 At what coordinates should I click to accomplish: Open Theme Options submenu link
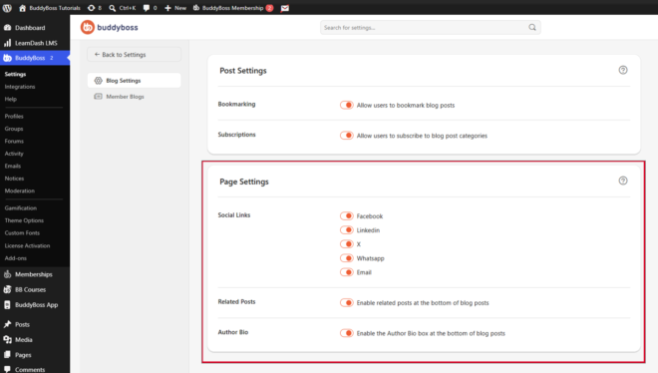(24, 220)
